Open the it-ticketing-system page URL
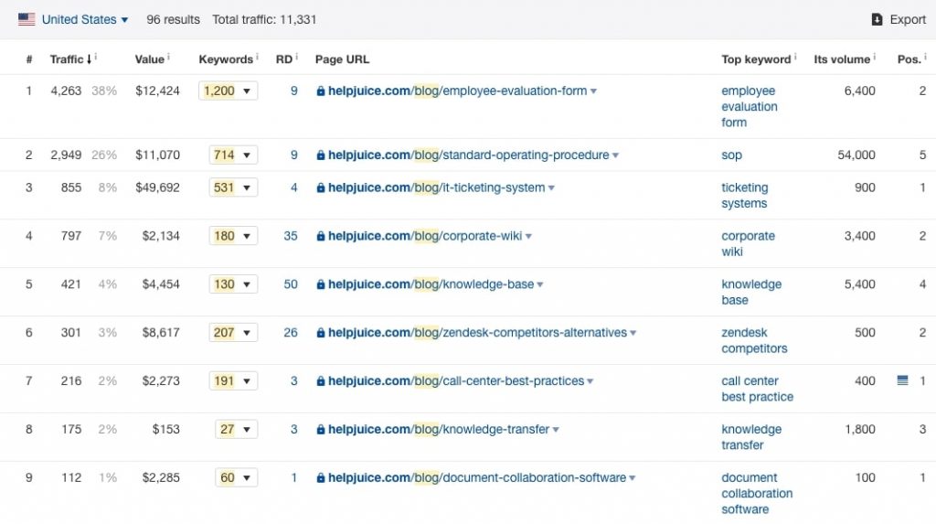 click(436, 187)
